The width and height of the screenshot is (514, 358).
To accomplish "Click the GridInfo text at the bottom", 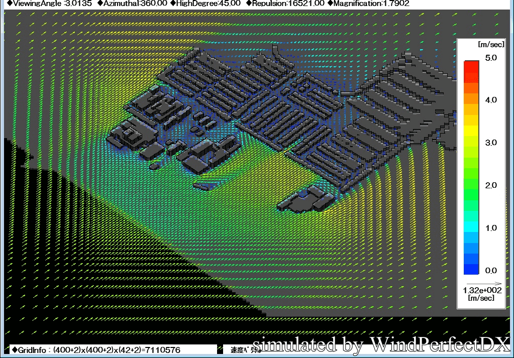I will (x=95, y=349).
